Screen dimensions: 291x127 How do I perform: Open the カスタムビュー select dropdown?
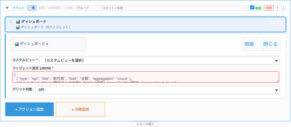159,61
